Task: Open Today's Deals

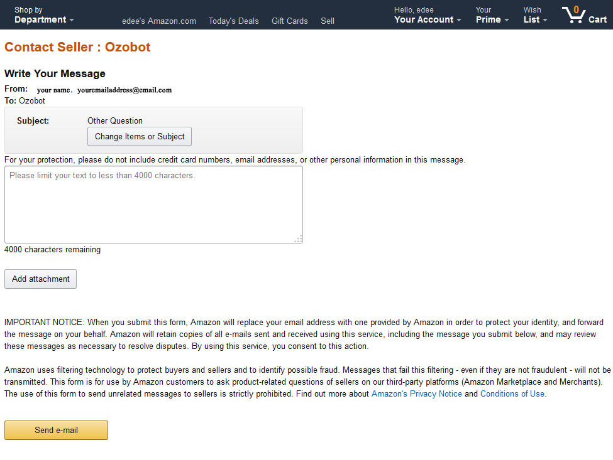Action: (x=233, y=21)
